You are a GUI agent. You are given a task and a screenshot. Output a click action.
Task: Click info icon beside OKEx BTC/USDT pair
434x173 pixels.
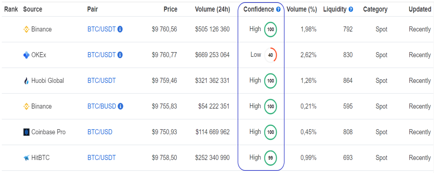point(120,55)
